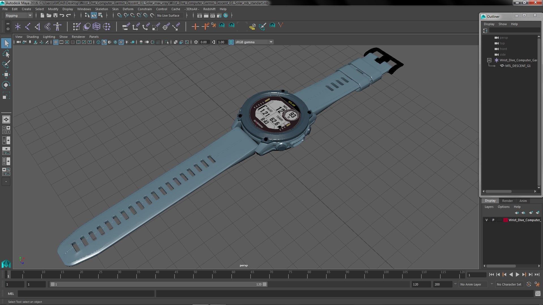Screen dimensions: 543x305
Task: Select the Paint Selection tool
Action: [6, 64]
